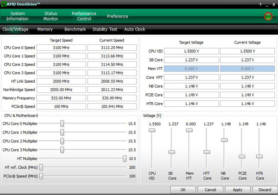This screenshot has width=278, height=195.
Task: Click current HT Link speed 2008.55 MHz
Action: [112, 81]
